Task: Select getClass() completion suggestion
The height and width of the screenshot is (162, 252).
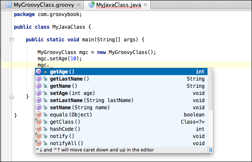Action: pyautogui.click(x=121, y=122)
